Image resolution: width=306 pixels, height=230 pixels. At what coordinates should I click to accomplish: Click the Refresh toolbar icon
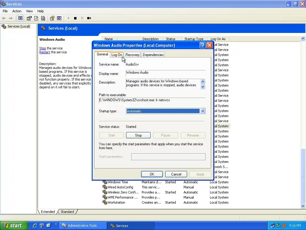point(36,18)
